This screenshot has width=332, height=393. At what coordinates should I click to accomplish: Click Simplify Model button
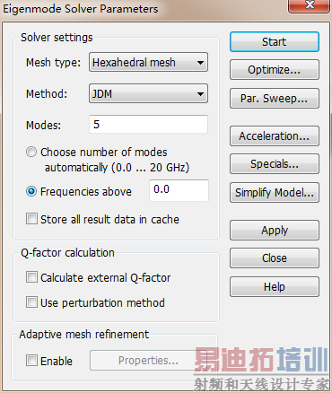pyautogui.click(x=275, y=193)
